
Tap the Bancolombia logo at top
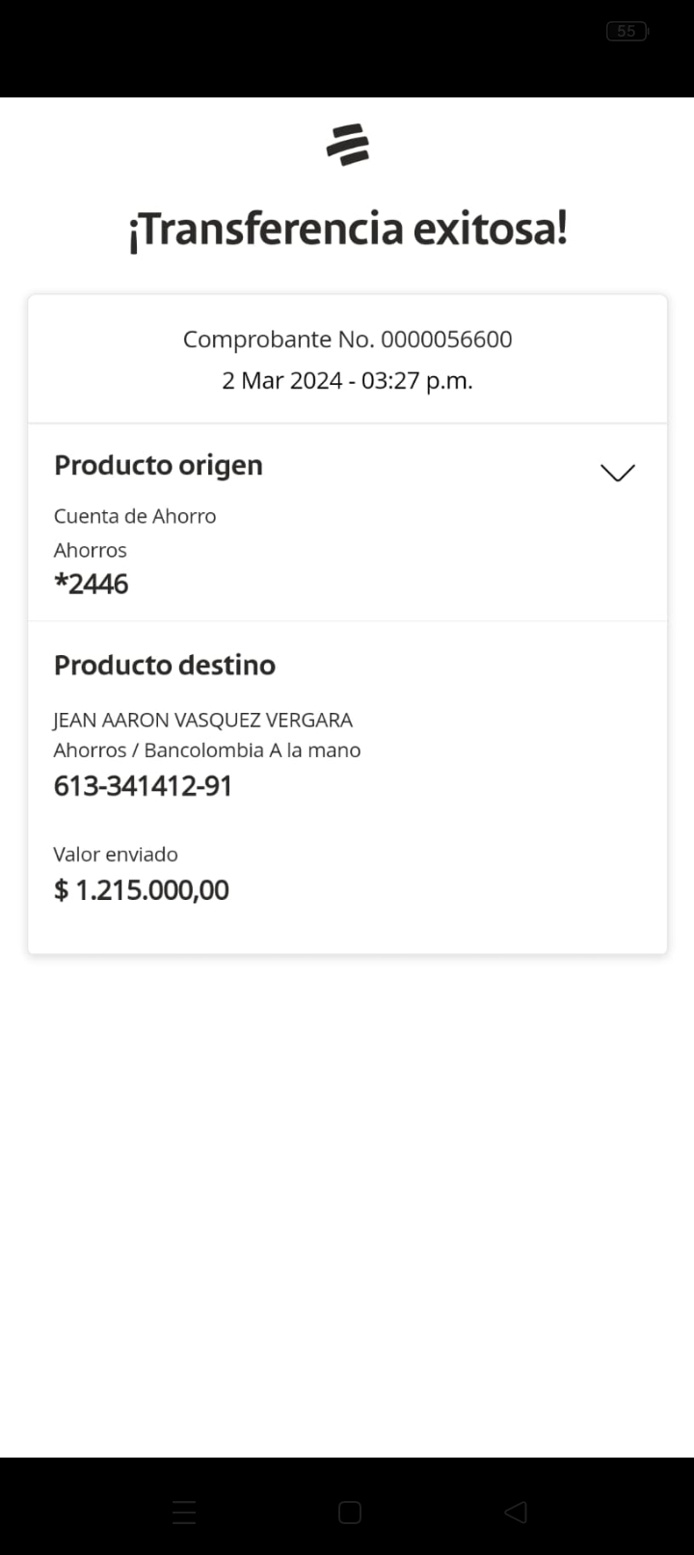tap(347, 145)
